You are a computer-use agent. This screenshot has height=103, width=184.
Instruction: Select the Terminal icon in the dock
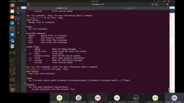12,29
